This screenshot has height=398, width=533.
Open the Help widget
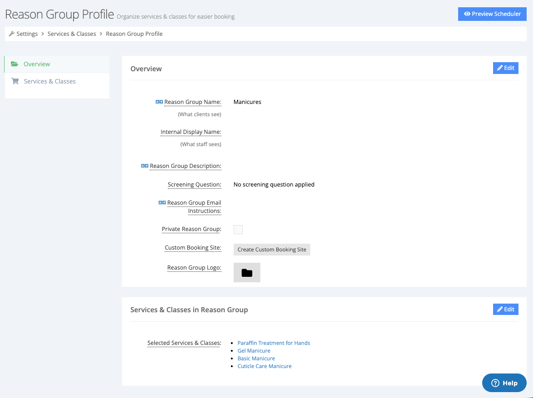click(504, 383)
